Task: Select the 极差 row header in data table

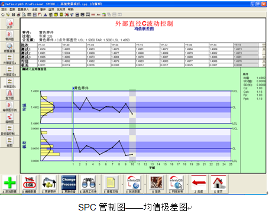Action: (29, 65)
